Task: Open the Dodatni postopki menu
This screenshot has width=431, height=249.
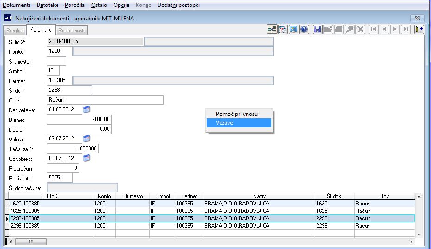Action: tap(179, 5)
